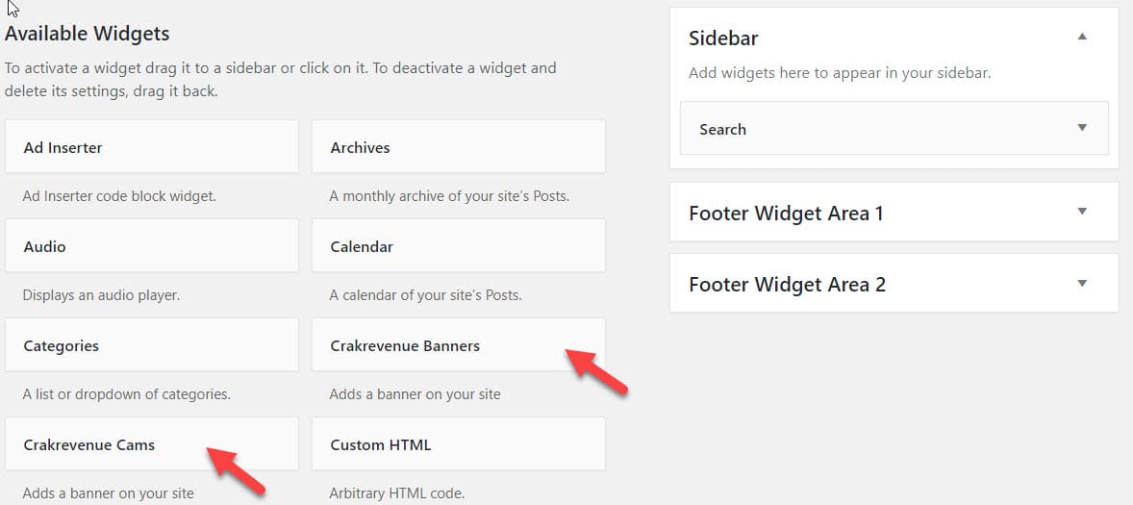This screenshot has width=1133, height=505.
Task: Click the 'Displays an audio player' description
Action: [101, 295]
